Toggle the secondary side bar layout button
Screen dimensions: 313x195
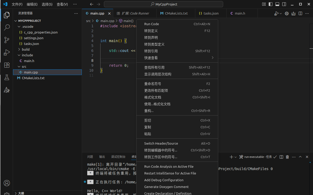[x=284, y=4]
